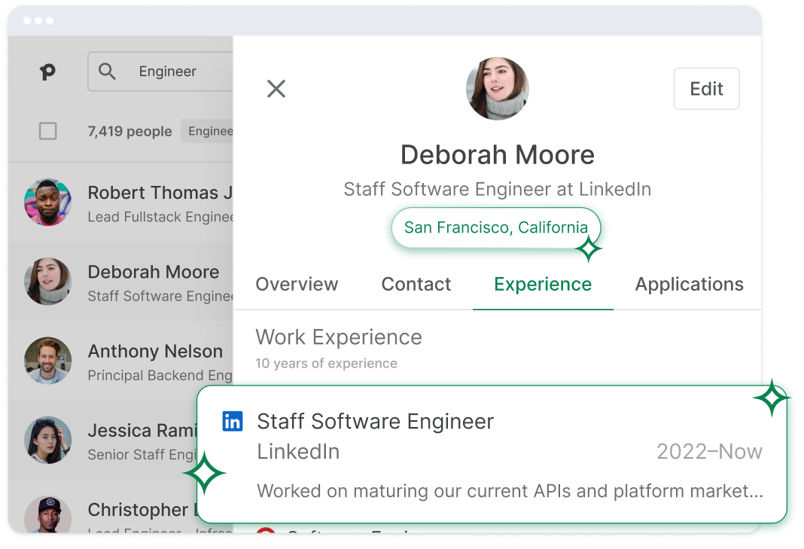Open Deborah Moore's large profile photo
The height and width of the screenshot is (549, 804).
pyautogui.click(x=498, y=89)
